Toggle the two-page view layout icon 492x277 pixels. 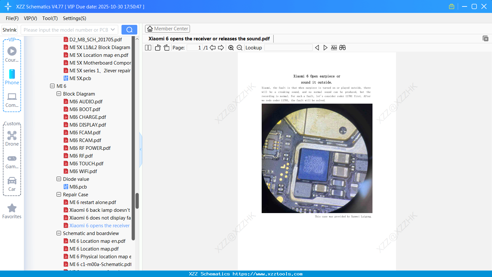[x=148, y=48]
